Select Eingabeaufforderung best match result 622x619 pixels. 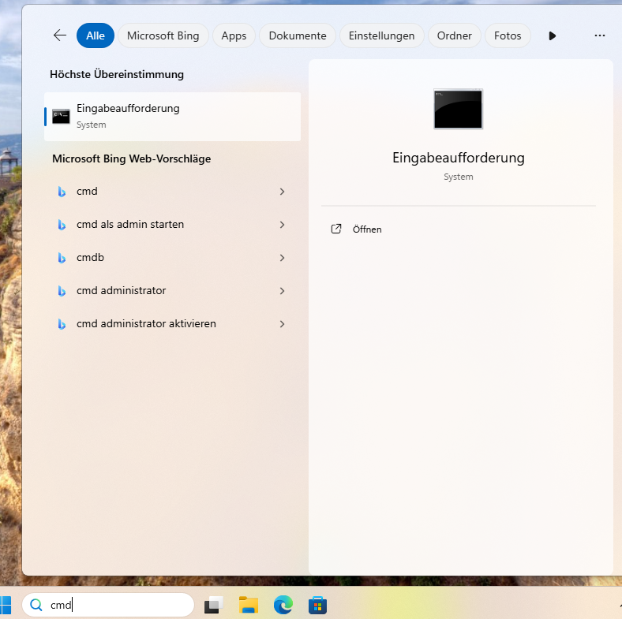tap(172, 116)
